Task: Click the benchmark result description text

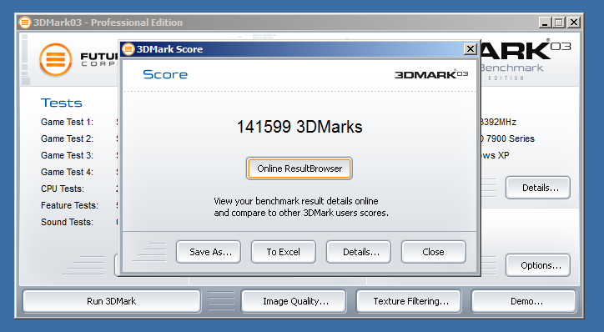Action: (x=301, y=207)
